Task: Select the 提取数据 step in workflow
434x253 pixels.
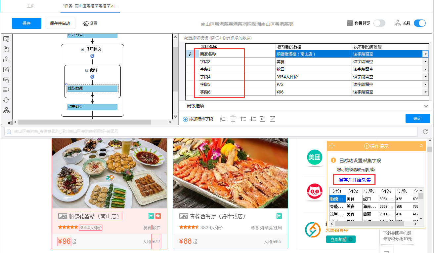Action: 92,88
